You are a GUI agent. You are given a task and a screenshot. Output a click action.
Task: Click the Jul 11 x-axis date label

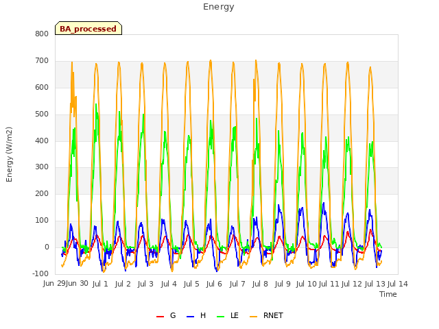pyautogui.click(x=329, y=284)
